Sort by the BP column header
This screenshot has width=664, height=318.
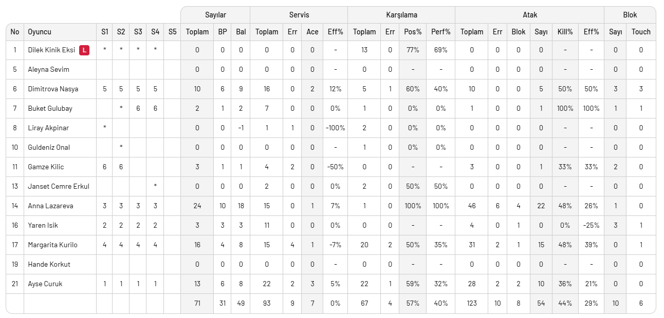point(223,32)
